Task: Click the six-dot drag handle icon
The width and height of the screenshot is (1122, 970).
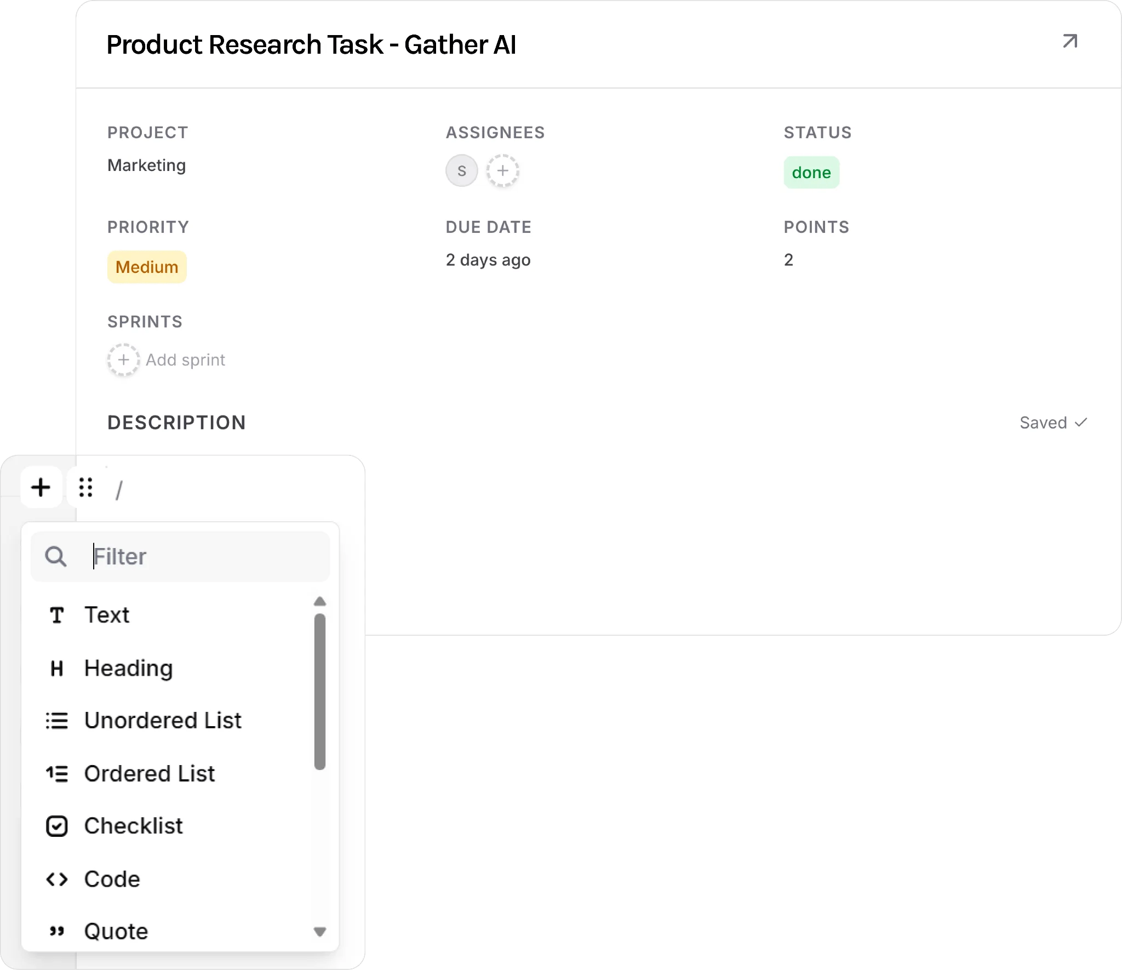Action: (x=85, y=487)
